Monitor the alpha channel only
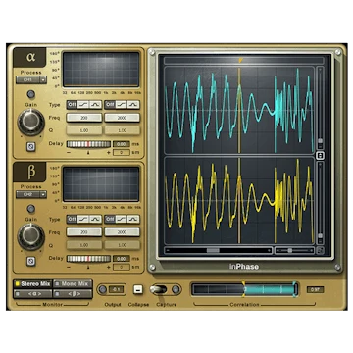Image resolution: width=353 pixels, height=353 pixels. [32, 294]
